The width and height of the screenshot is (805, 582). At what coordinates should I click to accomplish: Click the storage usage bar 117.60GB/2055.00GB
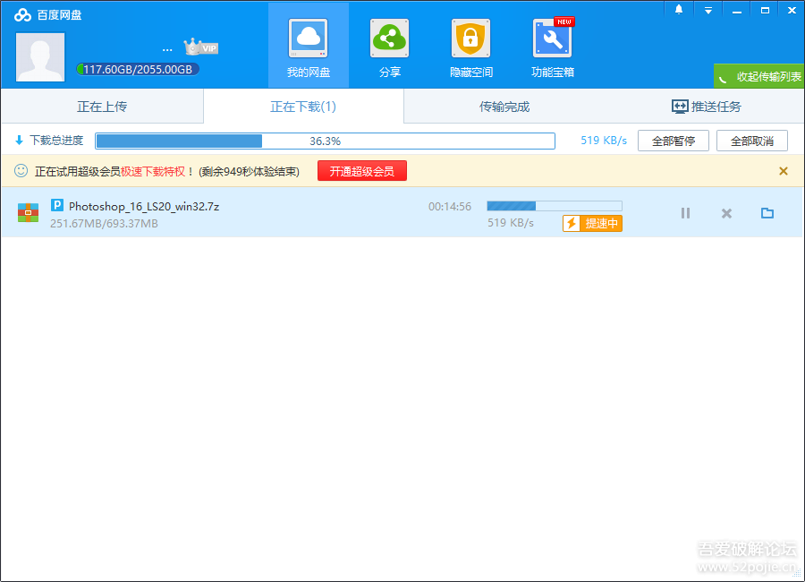[x=138, y=70]
